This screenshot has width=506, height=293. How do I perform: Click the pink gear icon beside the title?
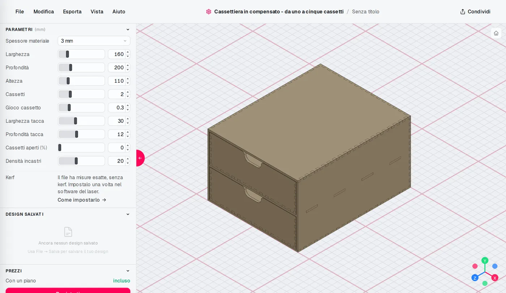point(209,12)
